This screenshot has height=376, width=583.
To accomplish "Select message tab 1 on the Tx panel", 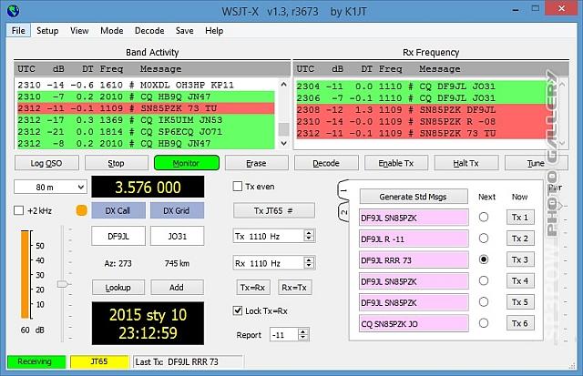I will [343, 190].
